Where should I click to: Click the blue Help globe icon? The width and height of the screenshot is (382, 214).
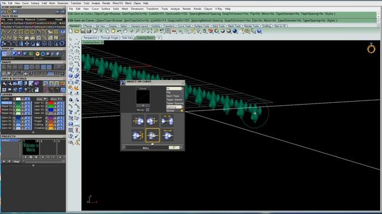click(x=259, y=31)
